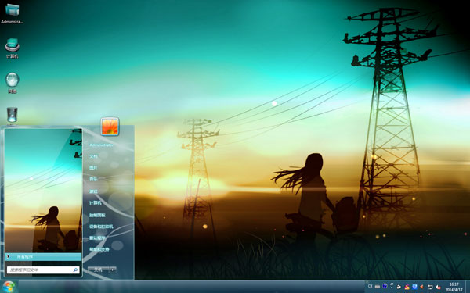470x293 pixels.
Task: Click the Windows Start orb
Action: pyautogui.click(x=9, y=287)
